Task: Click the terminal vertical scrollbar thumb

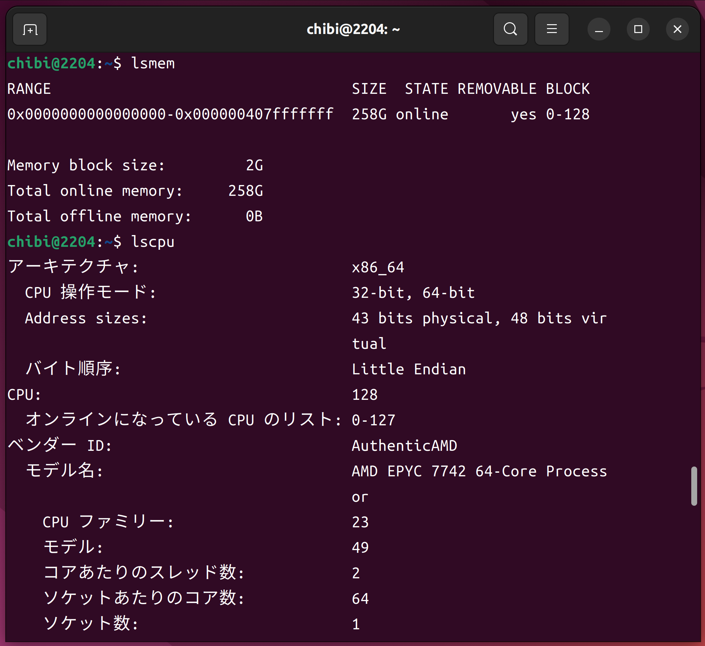Action: point(694,485)
